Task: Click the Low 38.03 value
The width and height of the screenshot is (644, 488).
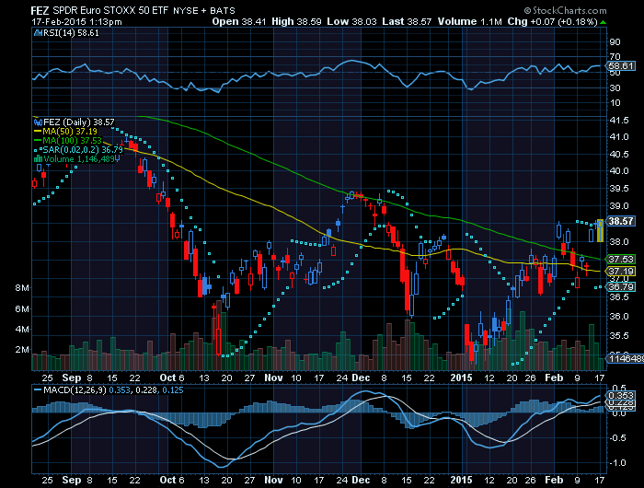Action: (x=351, y=22)
